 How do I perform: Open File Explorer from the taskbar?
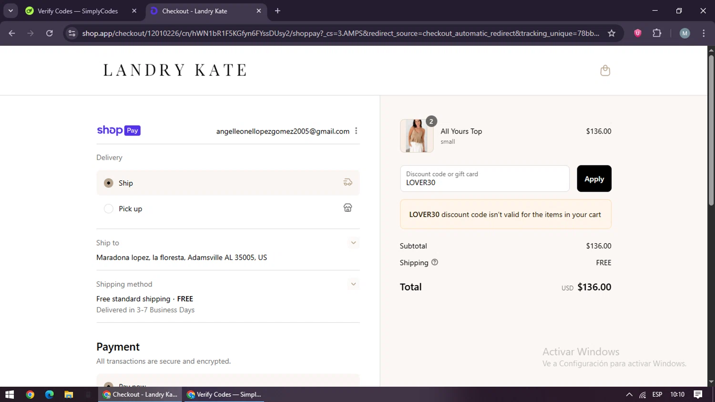[69, 394]
